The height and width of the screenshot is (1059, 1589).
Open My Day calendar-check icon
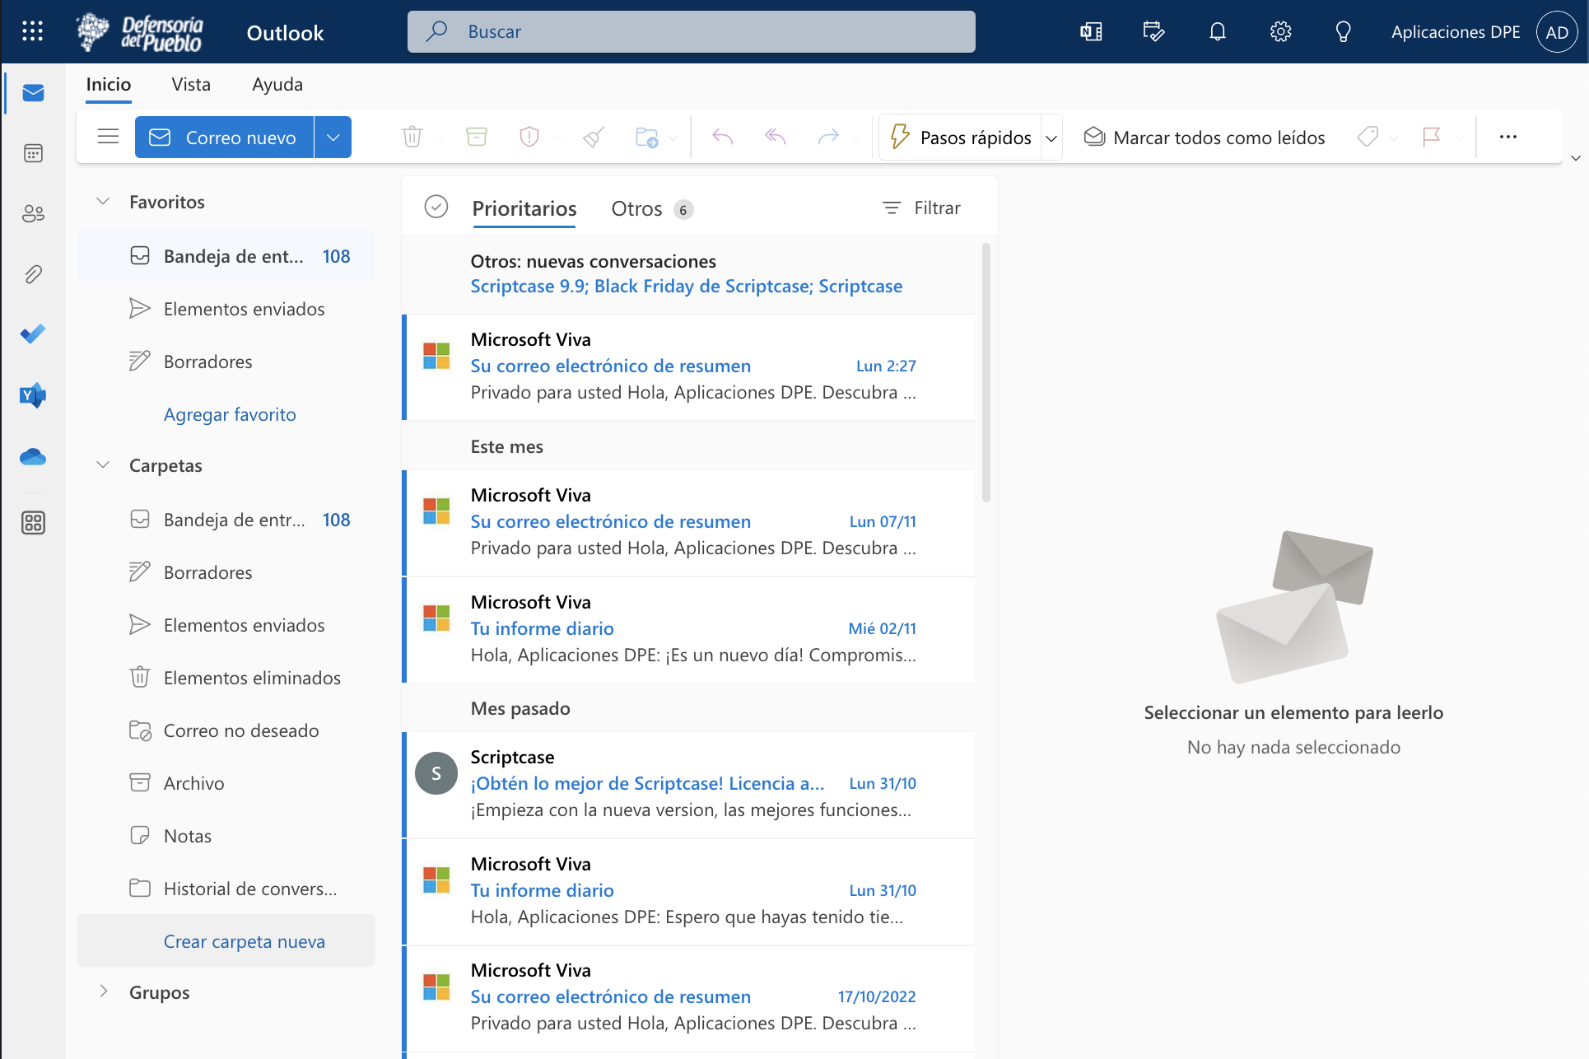pyautogui.click(x=1154, y=32)
